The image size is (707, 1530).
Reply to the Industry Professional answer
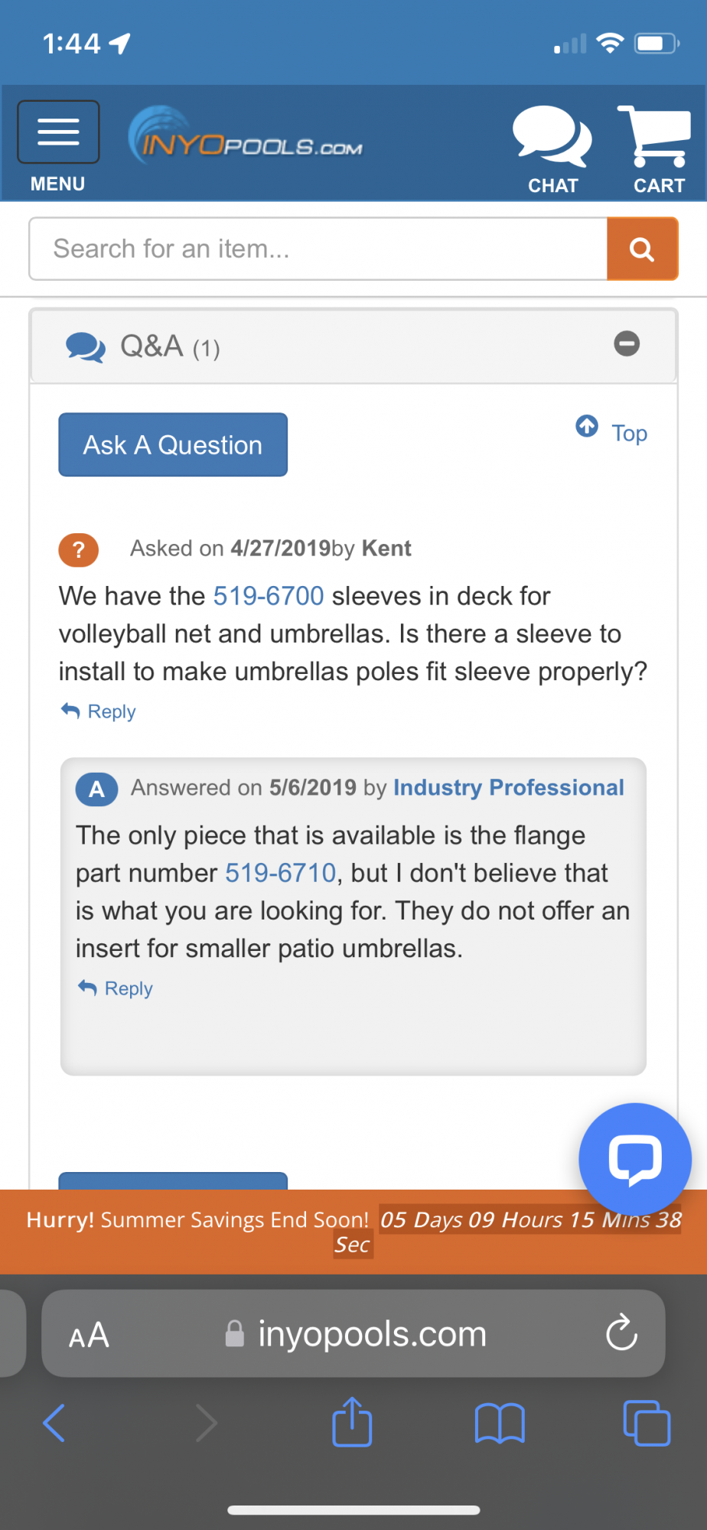(116, 988)
